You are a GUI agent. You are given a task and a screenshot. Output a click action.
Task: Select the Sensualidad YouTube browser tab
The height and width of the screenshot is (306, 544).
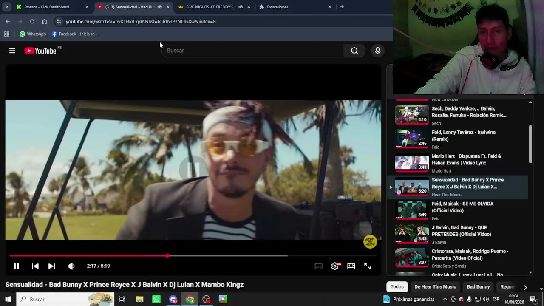coord(130,7)
